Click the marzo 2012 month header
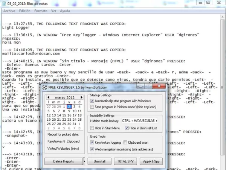Screen dimensions: 226x170 65,97
